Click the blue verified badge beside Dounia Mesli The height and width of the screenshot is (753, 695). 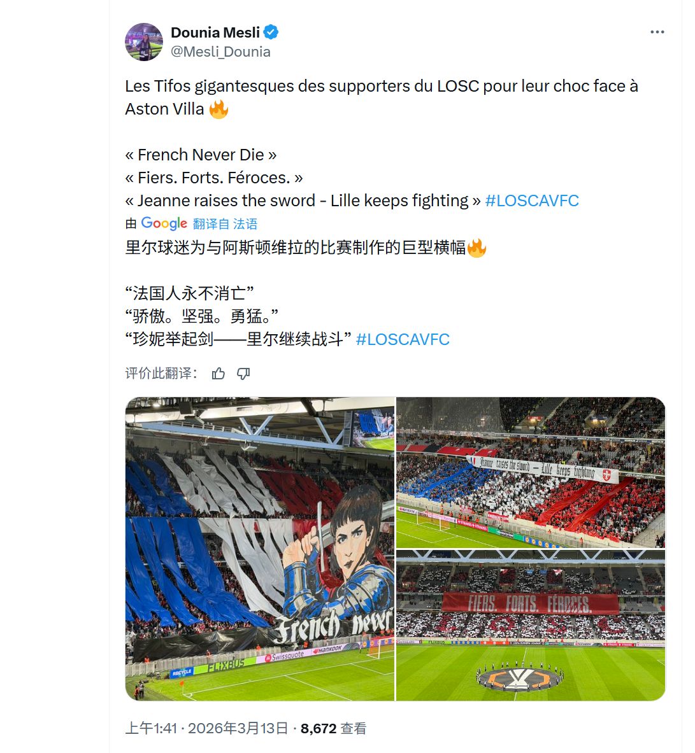[271, 32]
